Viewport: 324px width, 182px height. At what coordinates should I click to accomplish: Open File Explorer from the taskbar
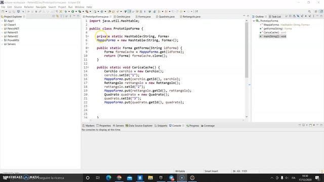click(x=150, y=177)
